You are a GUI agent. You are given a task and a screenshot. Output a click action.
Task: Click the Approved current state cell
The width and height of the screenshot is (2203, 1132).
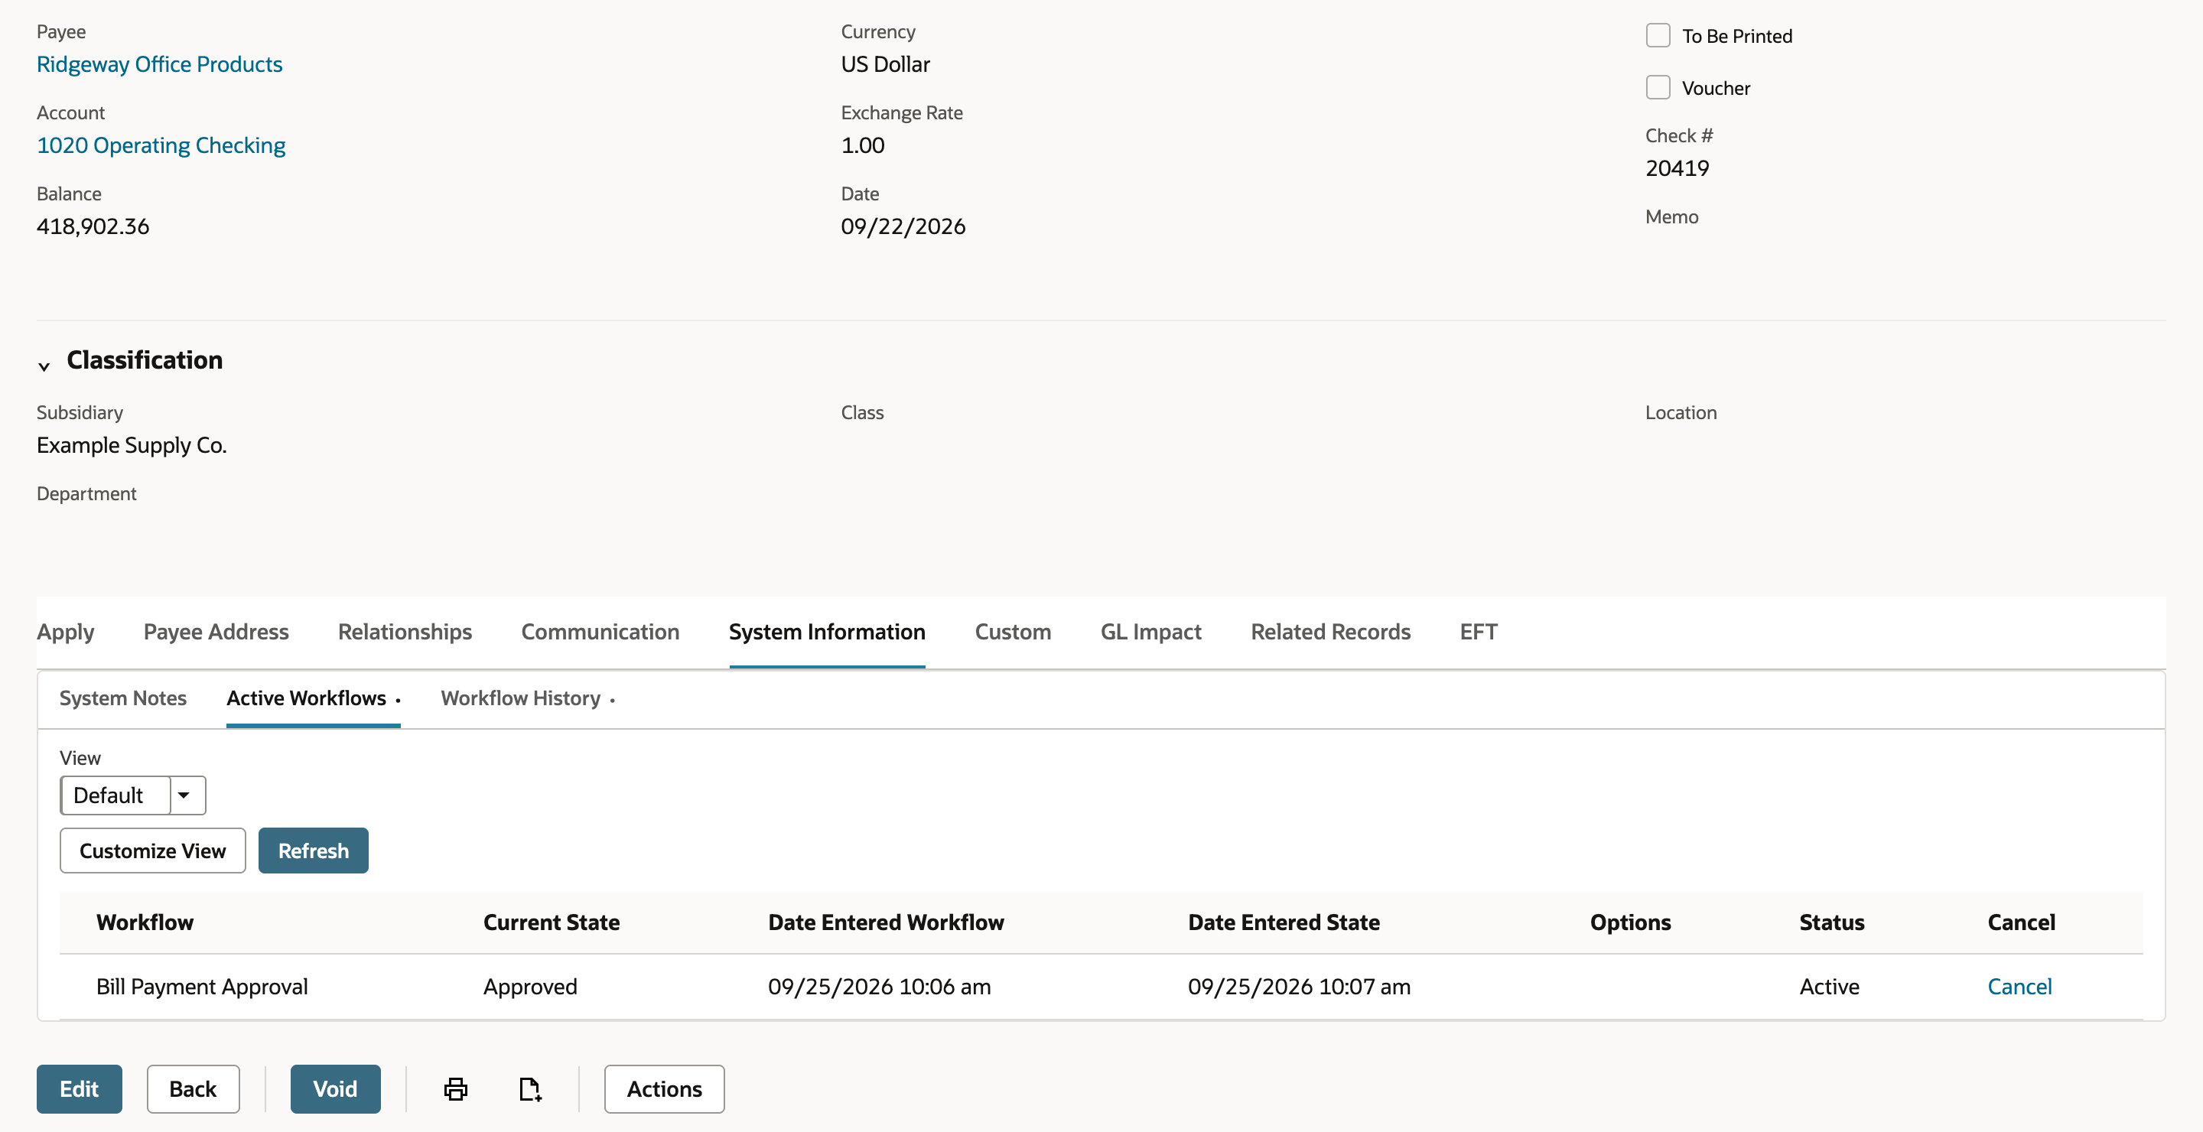point(530,987)
